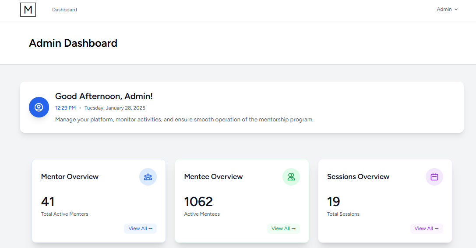Viewport: 476px width, 248px height.
Task: Click the Mentor Overview group icon
Action: (148, 177)
